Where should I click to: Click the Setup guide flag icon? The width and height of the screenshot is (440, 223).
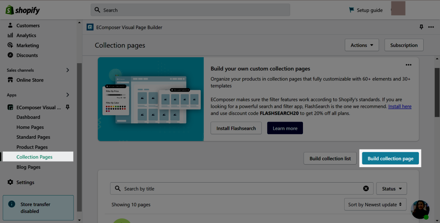click(x=351, y=10)
